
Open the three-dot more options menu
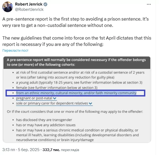point(149,4)
